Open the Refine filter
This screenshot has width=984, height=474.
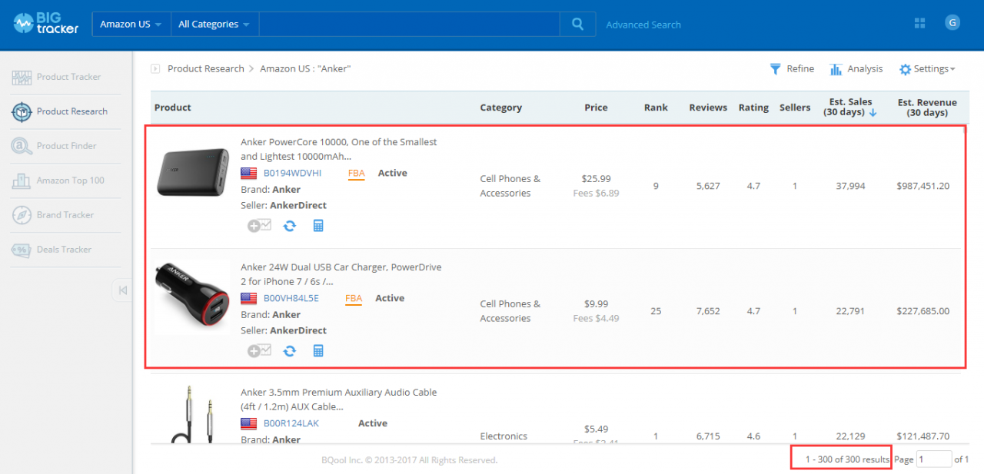(x=792, y=69)
